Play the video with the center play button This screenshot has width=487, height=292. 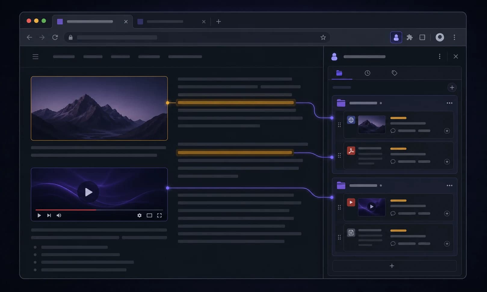click(88, 192)
